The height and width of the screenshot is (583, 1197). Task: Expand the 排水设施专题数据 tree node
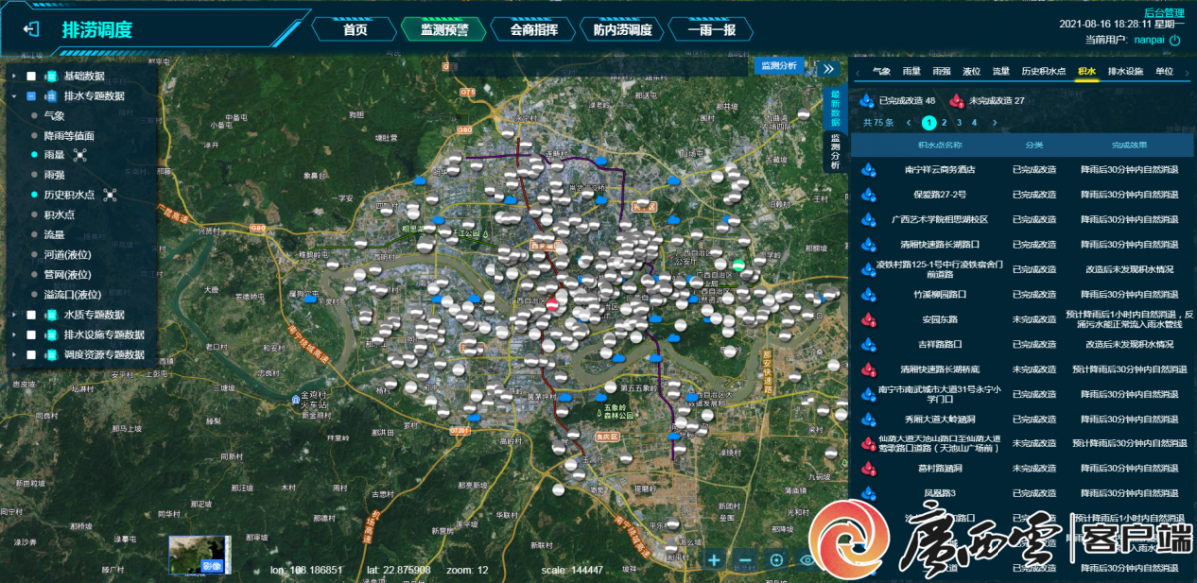(13, 335)
